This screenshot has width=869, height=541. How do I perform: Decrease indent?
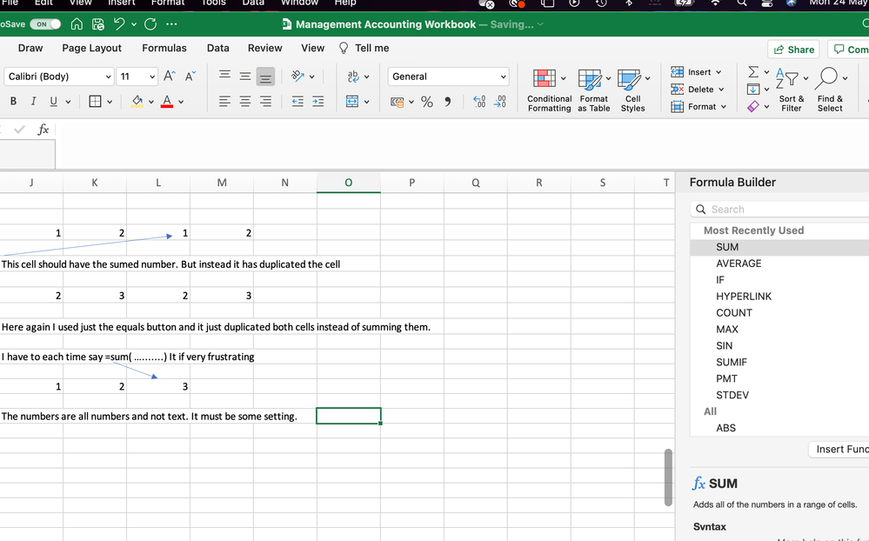(x=297, y=102)
